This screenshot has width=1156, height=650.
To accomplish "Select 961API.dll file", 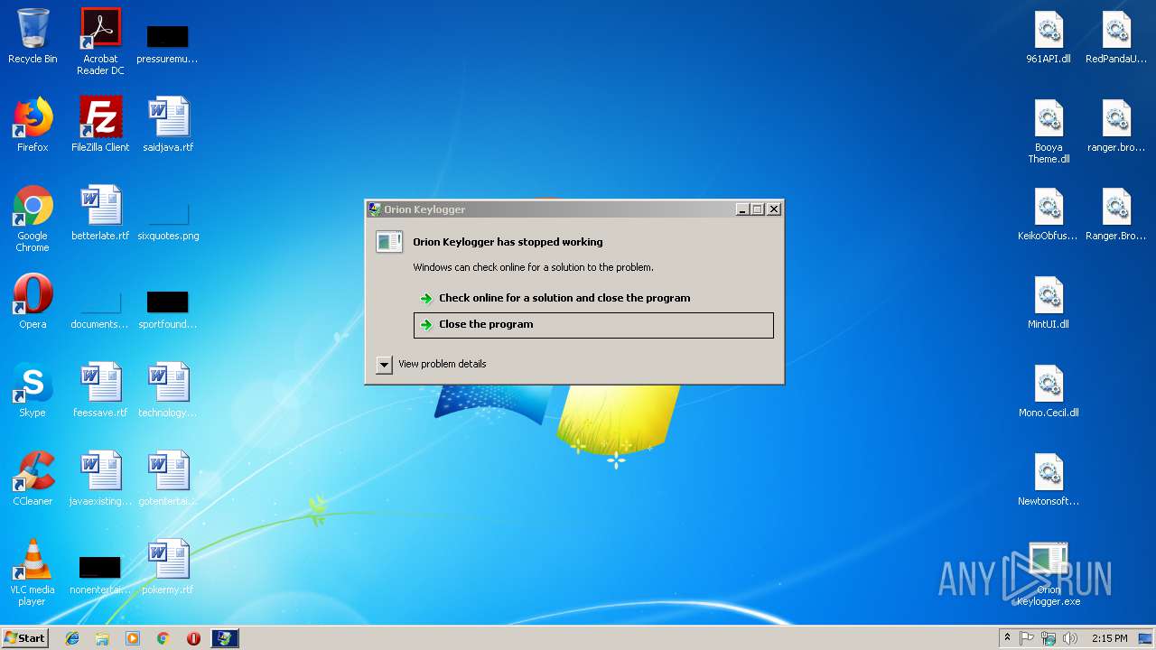I will 1049,36.
